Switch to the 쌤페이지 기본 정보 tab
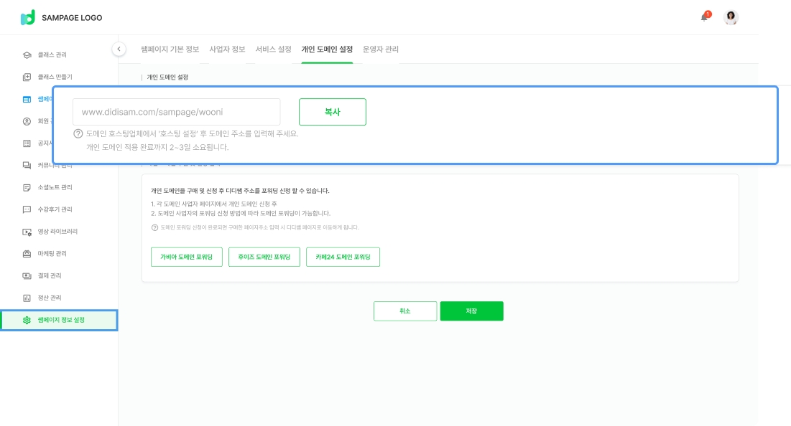Viewport: 791px width, 426px height. click(172, 49)
